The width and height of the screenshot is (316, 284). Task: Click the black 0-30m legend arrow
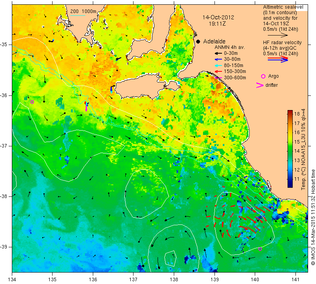click(218, 53)
